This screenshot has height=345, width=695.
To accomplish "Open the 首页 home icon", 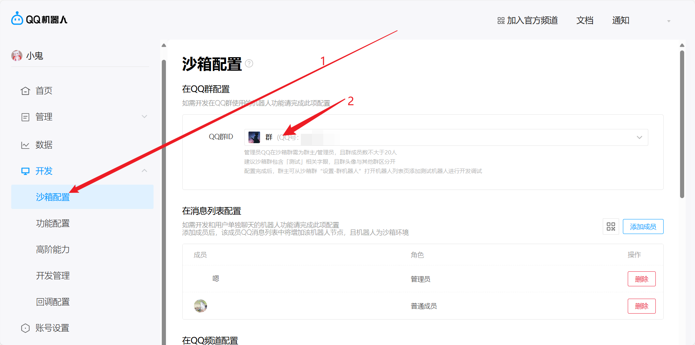I will coord(25,91).
